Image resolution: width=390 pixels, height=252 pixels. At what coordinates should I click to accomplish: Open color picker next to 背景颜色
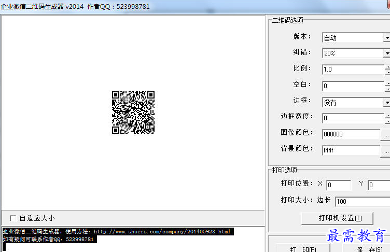[x=385, y=151]
